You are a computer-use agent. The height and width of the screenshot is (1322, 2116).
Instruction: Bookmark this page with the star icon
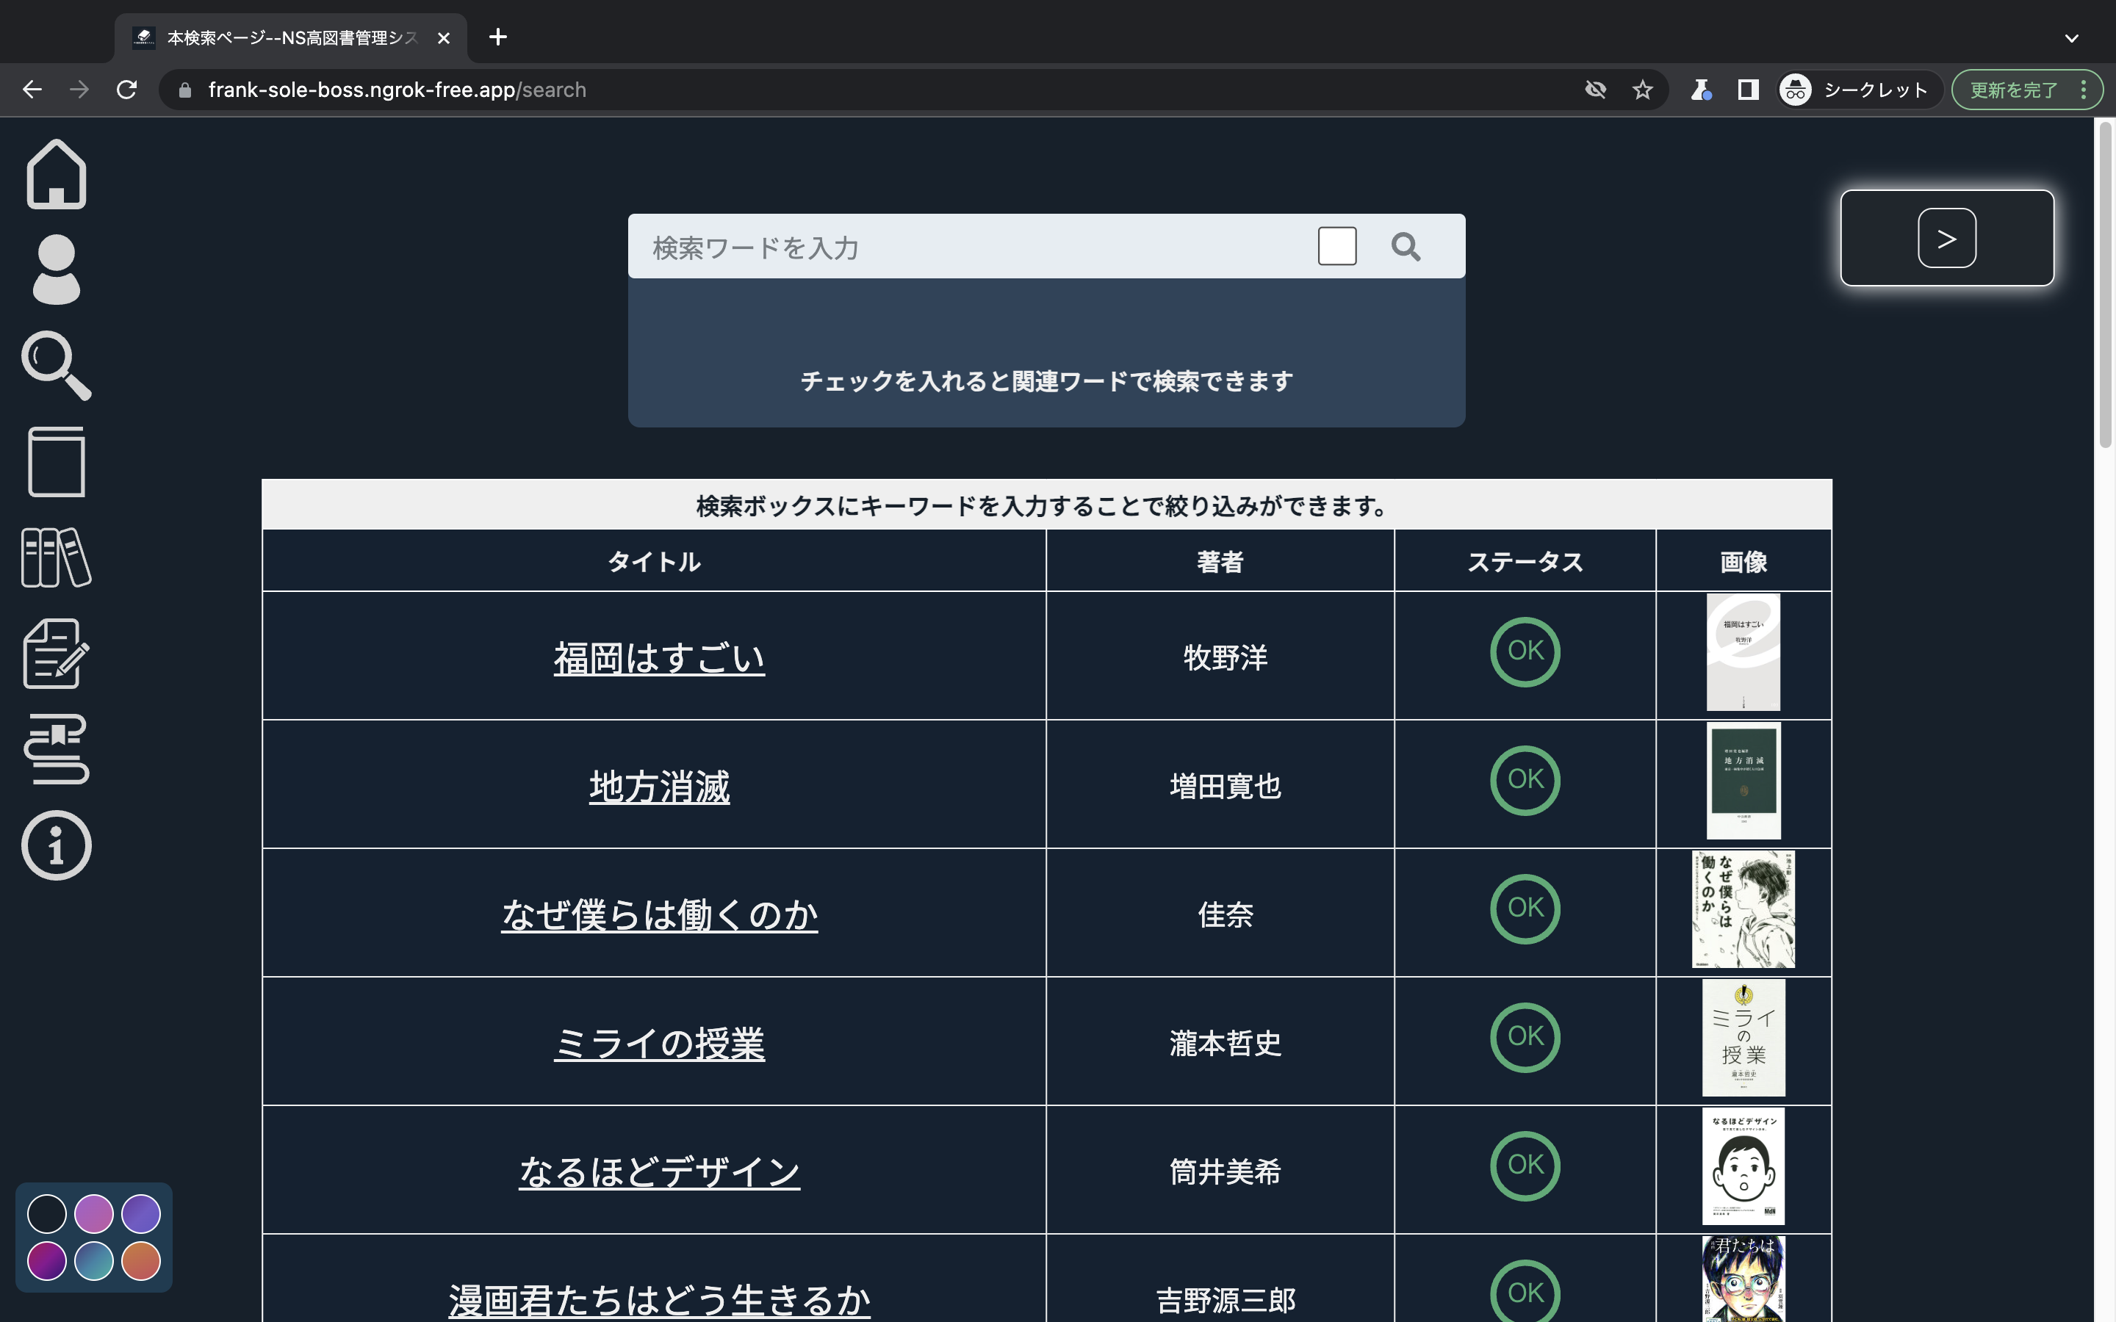[1642, 90]
